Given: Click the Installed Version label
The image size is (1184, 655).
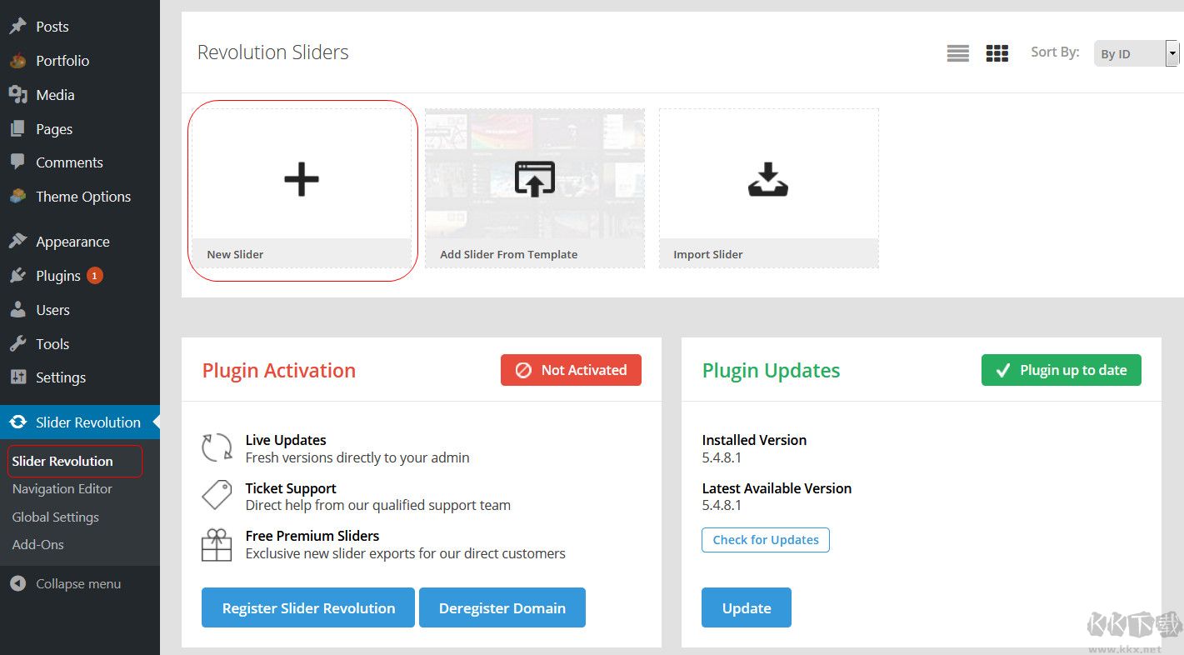Looking at the screenshot, I should [x=755, y=440].
